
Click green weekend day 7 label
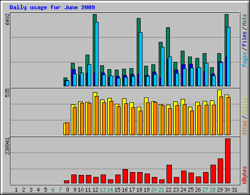coord(60,190)
